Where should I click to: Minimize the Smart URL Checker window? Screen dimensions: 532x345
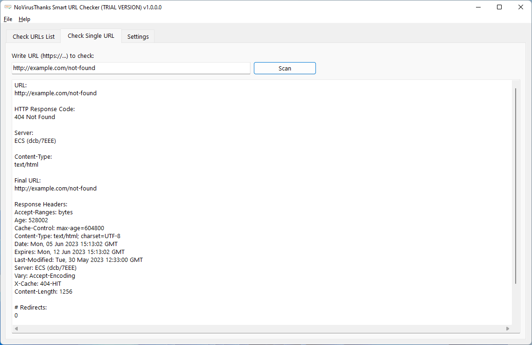pyautogui.click(x=478, y=7)
